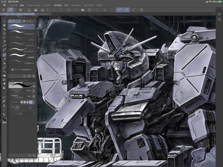Select the first (none) anti-aliasing option
Viewport: 223px width, 167px height.
point(22,102)
